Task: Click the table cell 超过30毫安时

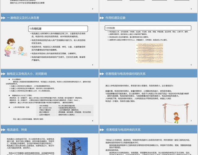Action: pyautogui.click(x=44, y=112)
